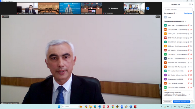Toggle video icon for CSTO Mikhail participant

pyautogui.click(x=191, y=38)
